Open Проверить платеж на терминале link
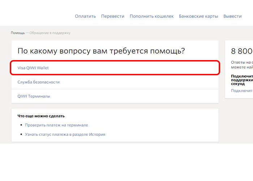Image resolution: width=253 pixels, height=181 pixels. (x=56, y=125)
